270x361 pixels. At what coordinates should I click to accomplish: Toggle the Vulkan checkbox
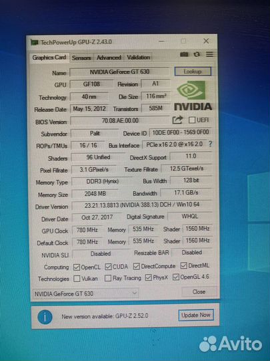coord(77,279)
